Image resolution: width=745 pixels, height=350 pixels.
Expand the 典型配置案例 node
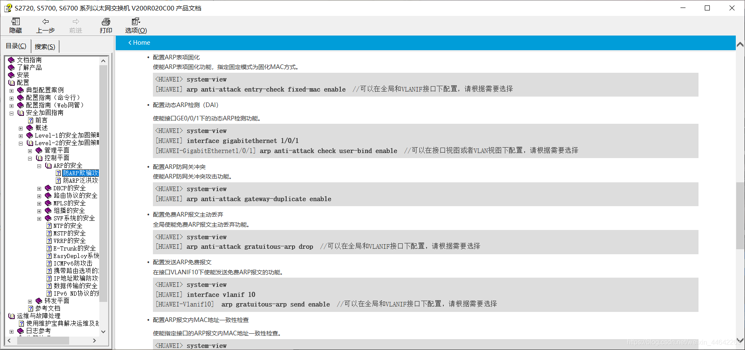(11, 91)
